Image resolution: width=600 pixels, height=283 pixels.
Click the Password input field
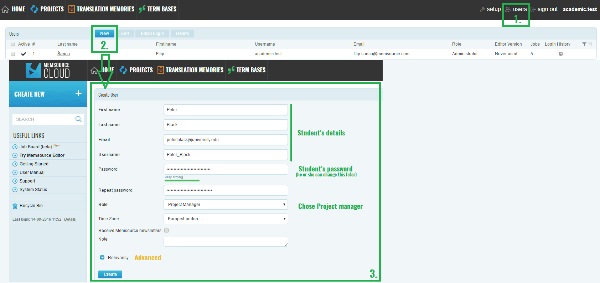click(226, 169)
